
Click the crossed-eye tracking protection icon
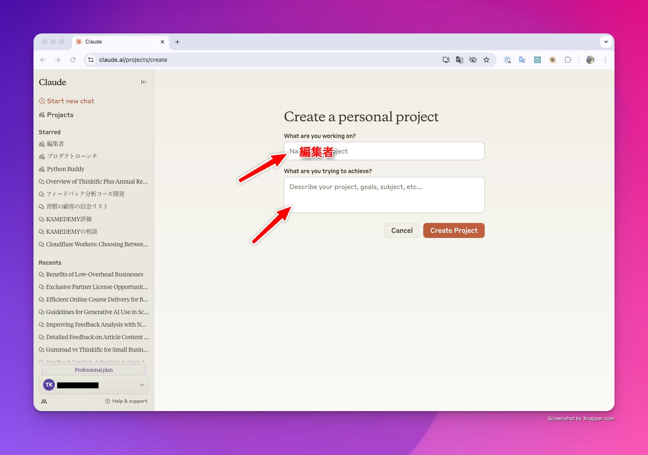(473, 60)
